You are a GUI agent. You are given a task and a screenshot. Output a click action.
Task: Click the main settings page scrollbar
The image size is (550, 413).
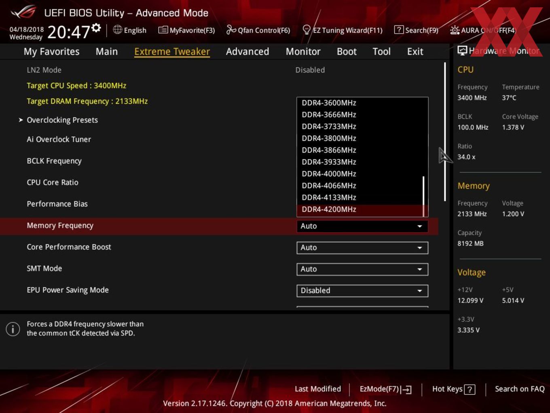coord(445,132)
